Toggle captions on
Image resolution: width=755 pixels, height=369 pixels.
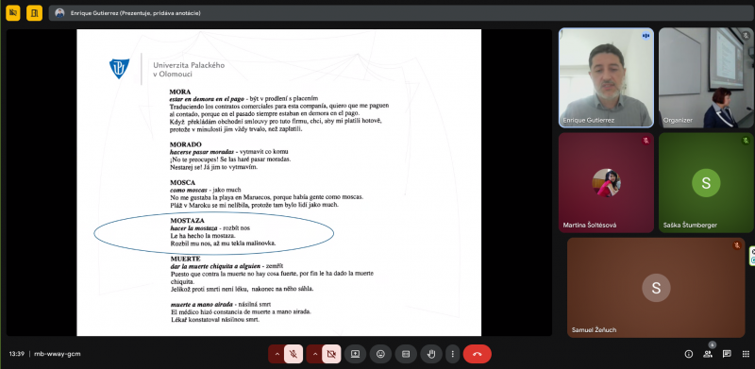(x=406, y=354)
